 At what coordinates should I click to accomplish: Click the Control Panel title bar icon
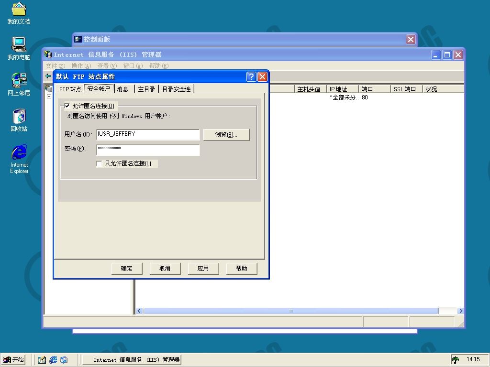coord(78,39)
